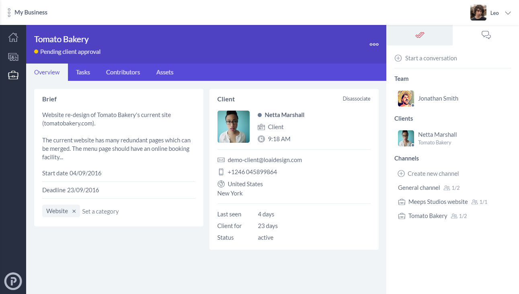Switch to the chat bubbles conversations panel
The height and width of the screenshot is (294, 519).
pos(486,35)
